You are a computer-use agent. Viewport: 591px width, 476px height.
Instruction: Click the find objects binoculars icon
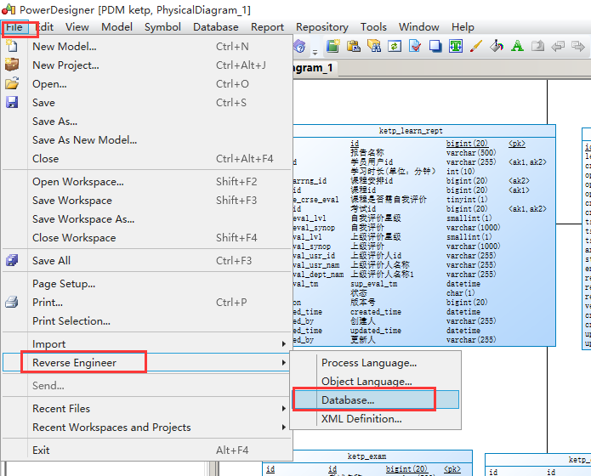click(374, 46)
